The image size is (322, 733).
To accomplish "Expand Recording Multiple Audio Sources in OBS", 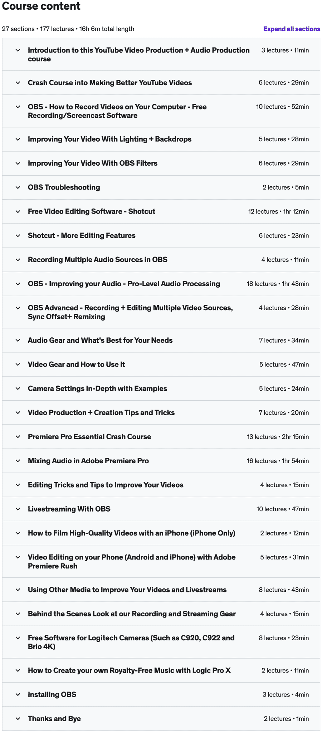I will 98,260.
